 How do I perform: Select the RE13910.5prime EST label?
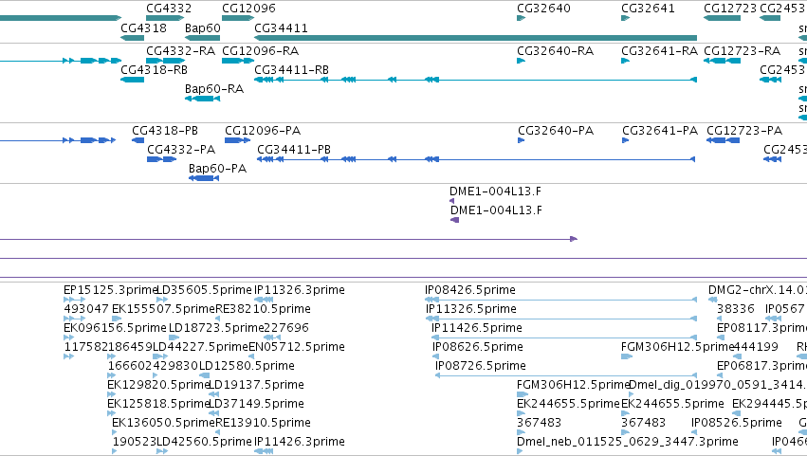(x=263, y=424)
